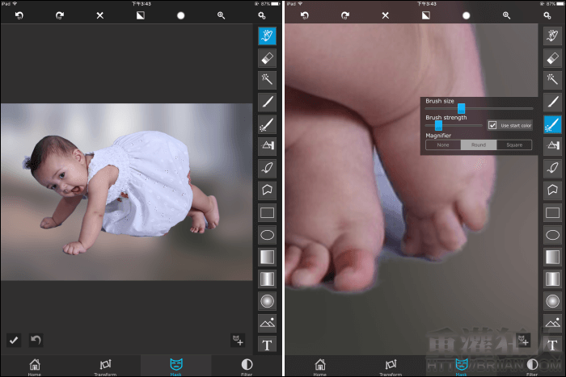This screenshot has height=377, width=566.
Task: Set Magnifier to None
Action: click(x=443, y=145)
